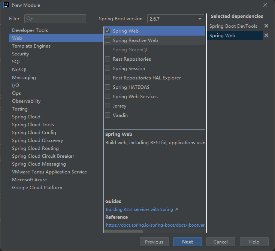Click the Next button
This screenshot has height=251, width=275.
click(x=187, y=242)
